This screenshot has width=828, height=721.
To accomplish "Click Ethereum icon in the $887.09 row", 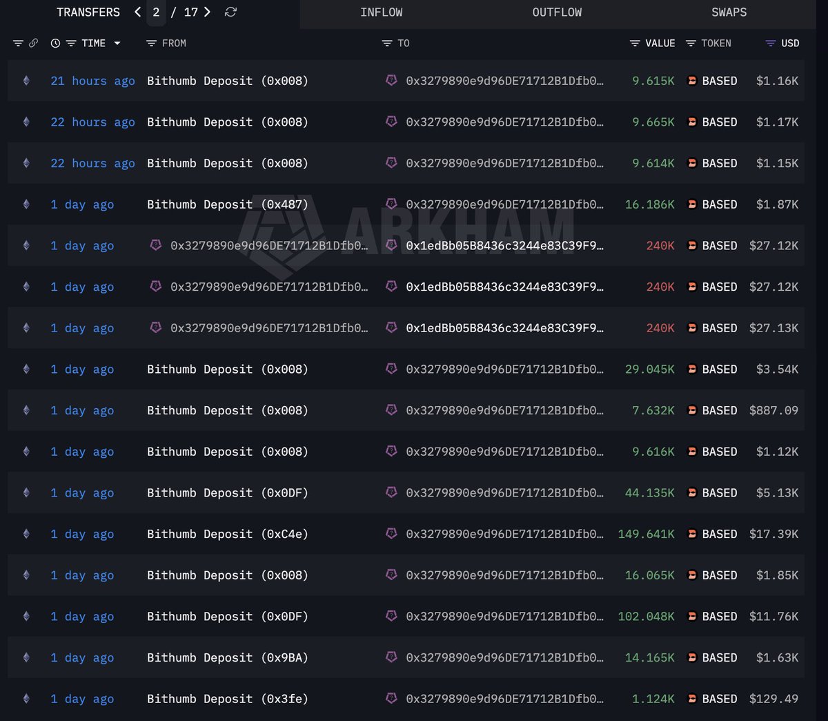I will pos(26,410).
